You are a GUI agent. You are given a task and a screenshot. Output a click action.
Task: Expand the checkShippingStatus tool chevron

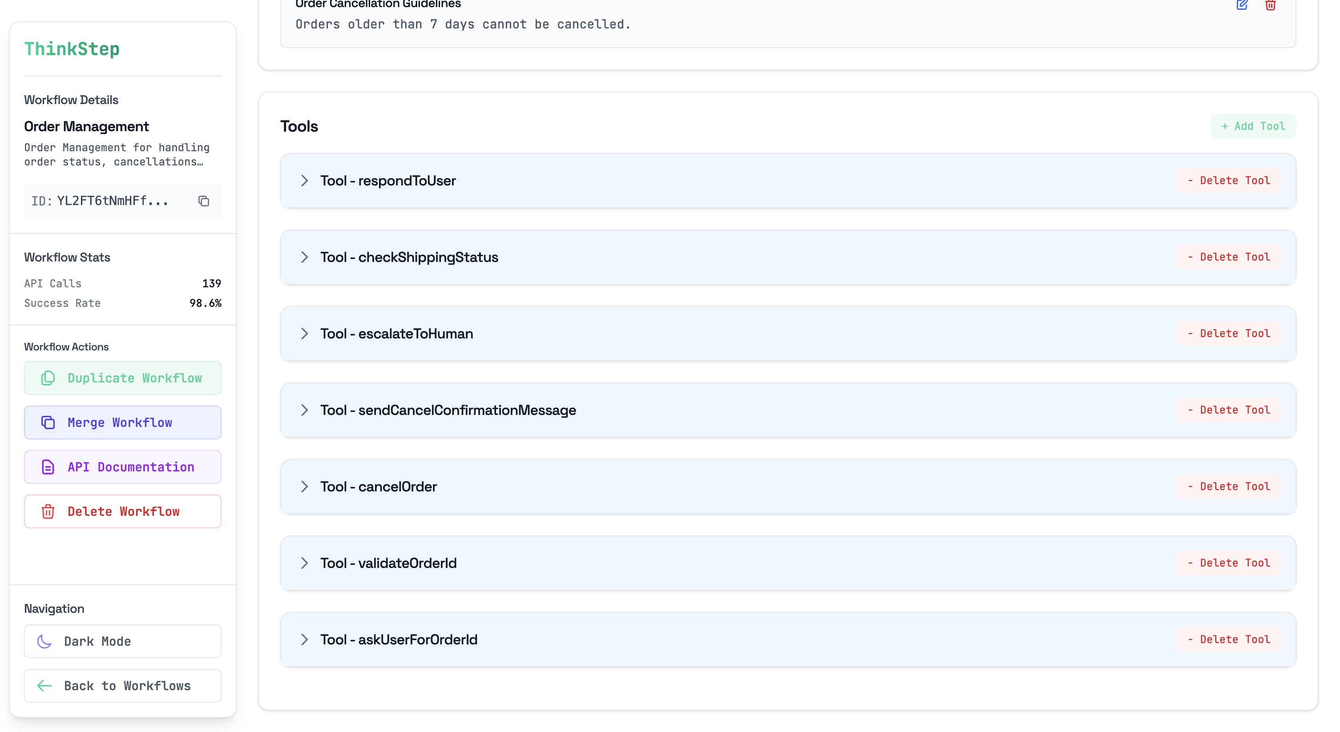pos(305,257)
